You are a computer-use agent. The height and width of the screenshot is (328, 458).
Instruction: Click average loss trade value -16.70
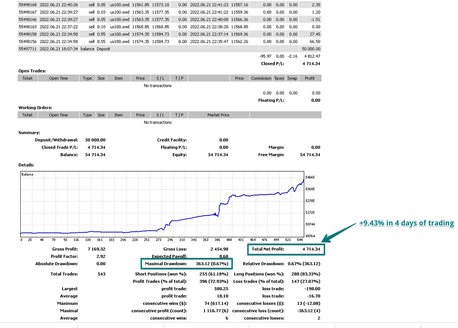pos(314,296)
